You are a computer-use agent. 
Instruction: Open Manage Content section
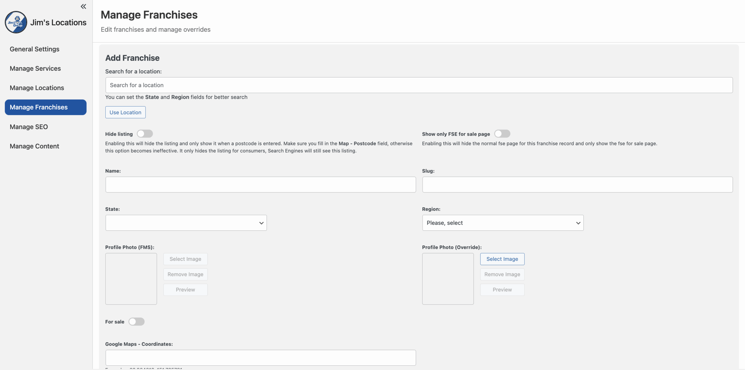click(34, 146)
